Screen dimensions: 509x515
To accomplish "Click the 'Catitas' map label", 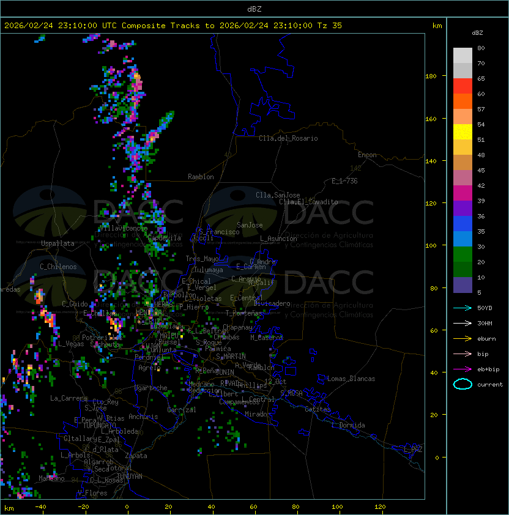I will coord(318,409).
